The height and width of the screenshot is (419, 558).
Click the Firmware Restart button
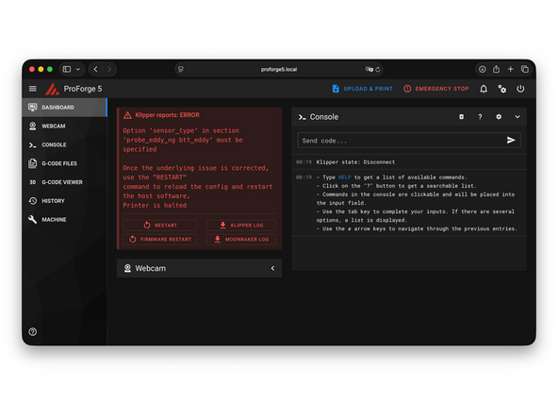click(x=160, y=239)
